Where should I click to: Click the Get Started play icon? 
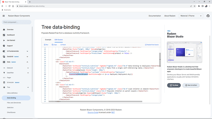pos(4,40)
